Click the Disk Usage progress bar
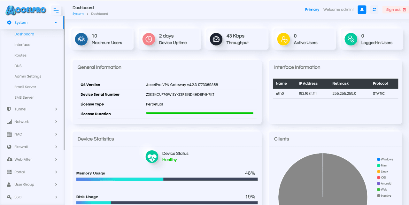The height and width of the screenshot is (205, 409). click(x=167, y=203)
